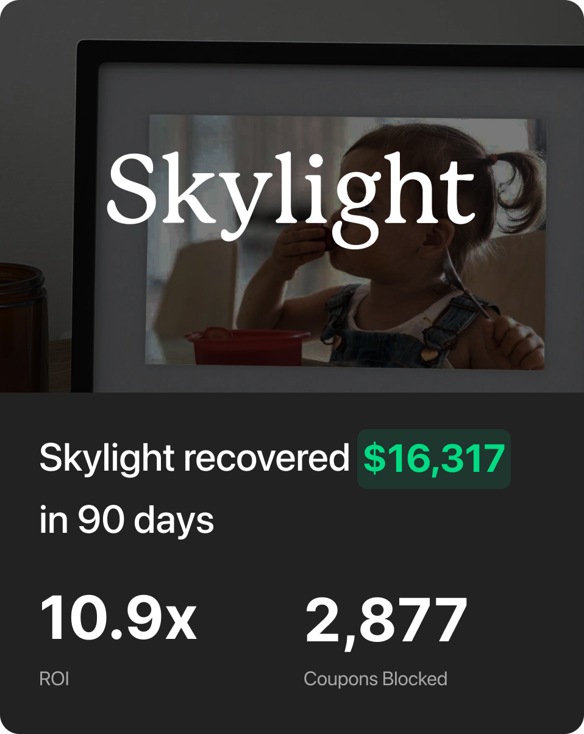Open the photo displayed in the frame
Viewport: 584px width, 734px height.
(x=347, y=242)
